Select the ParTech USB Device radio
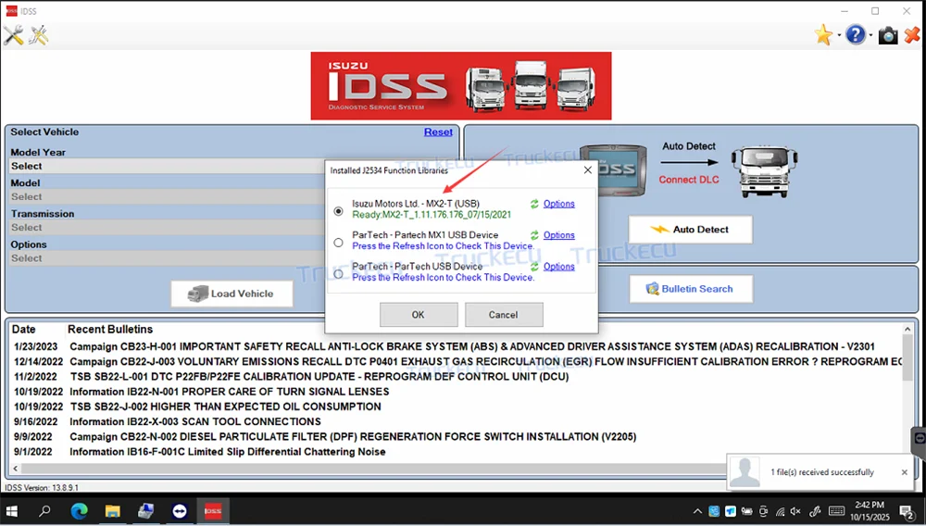Image resolution: width=926 pixels, height=526 pixels. (338, 273)
